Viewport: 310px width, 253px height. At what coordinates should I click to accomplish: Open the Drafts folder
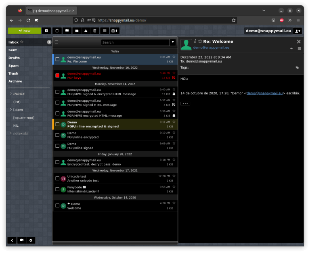coord(14,58)
